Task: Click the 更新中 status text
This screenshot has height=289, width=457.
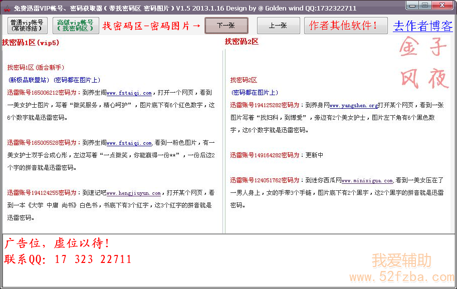Action: pos(314,155)
